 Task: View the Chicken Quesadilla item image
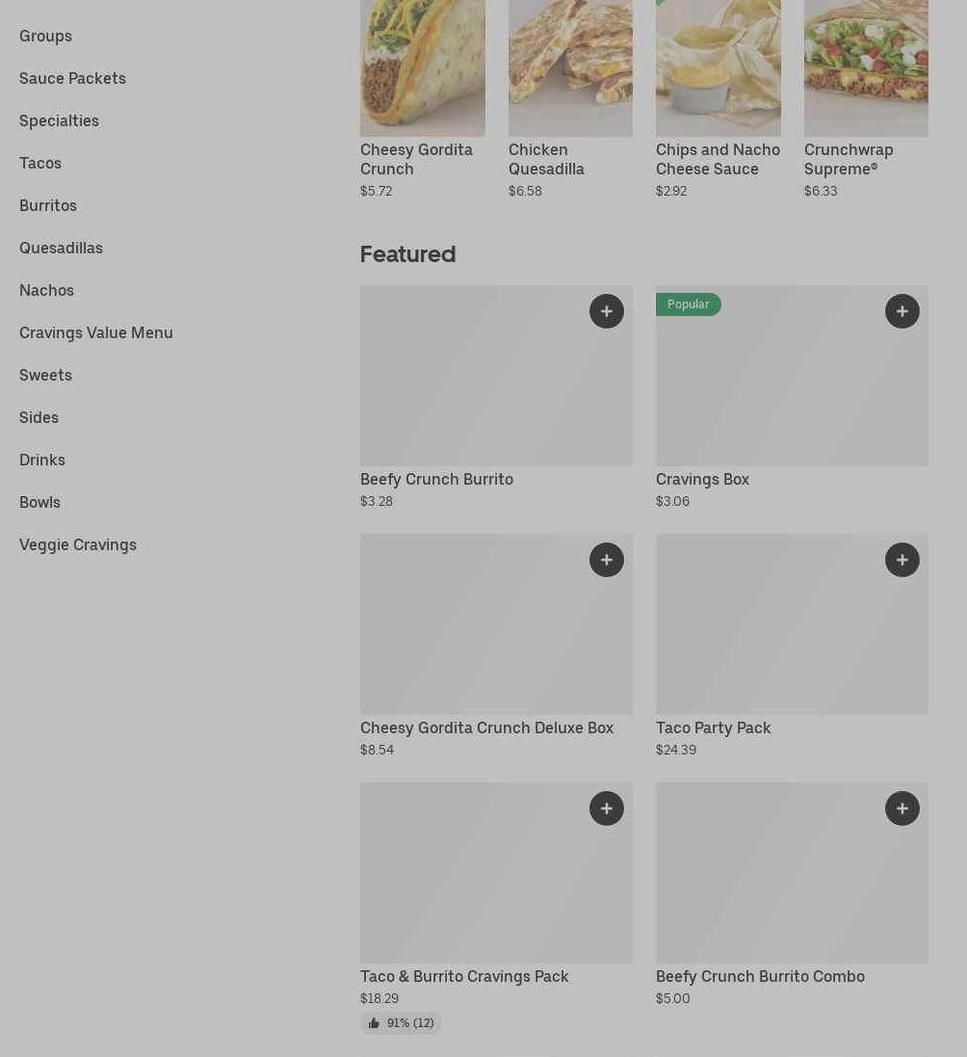tap(570, 67)
